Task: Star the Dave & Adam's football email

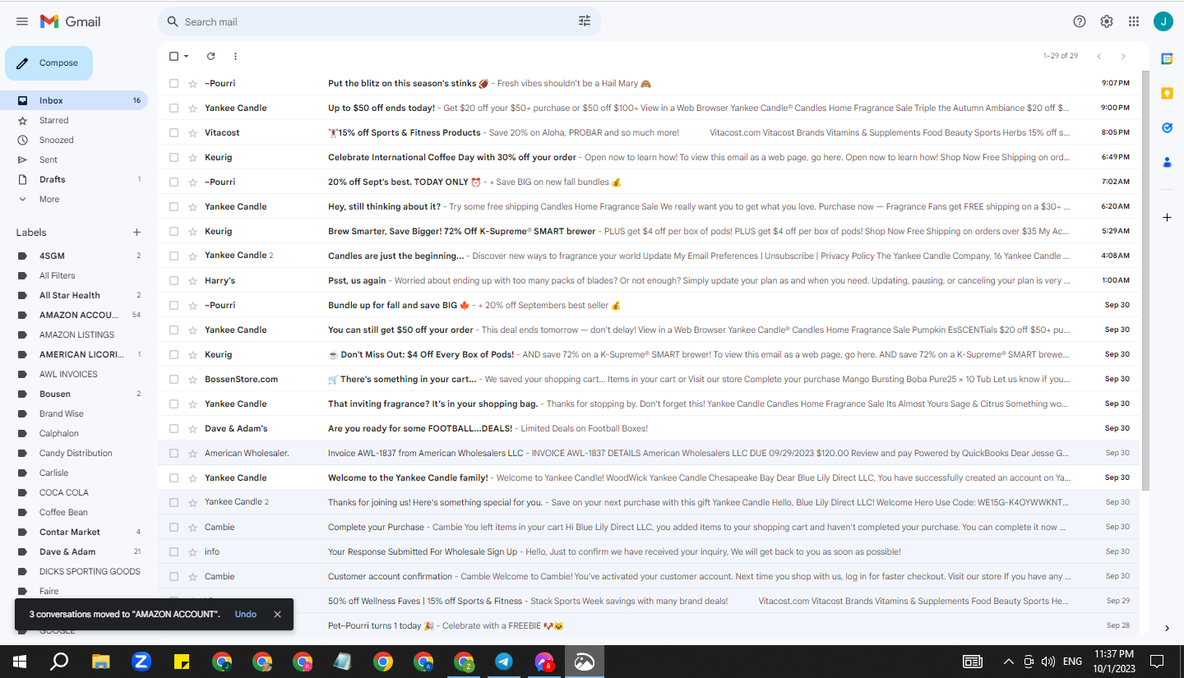Action: [x=192, y=428]
